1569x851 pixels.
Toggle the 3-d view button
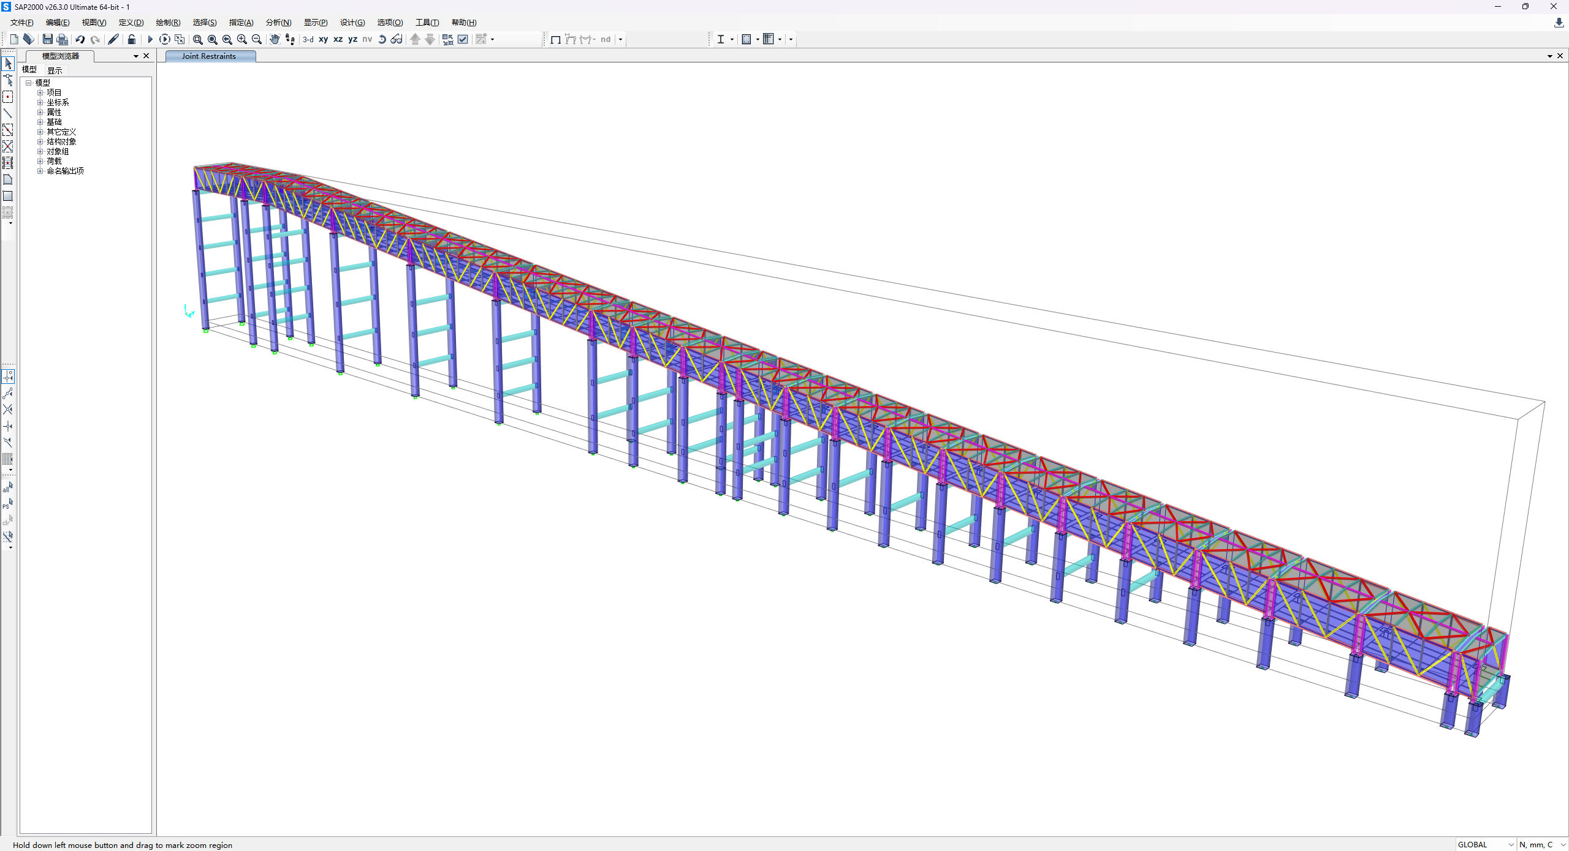coord(308,39)
